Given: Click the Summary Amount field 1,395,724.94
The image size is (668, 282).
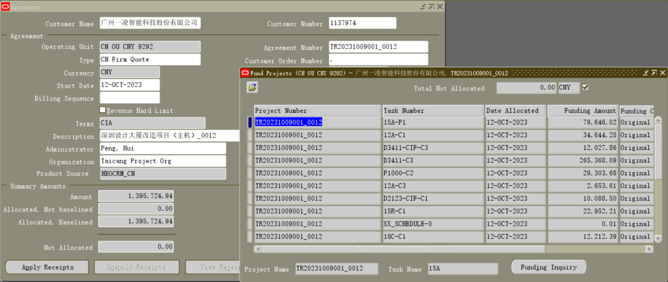Looking at the screenshot, I should coord(136,196).
